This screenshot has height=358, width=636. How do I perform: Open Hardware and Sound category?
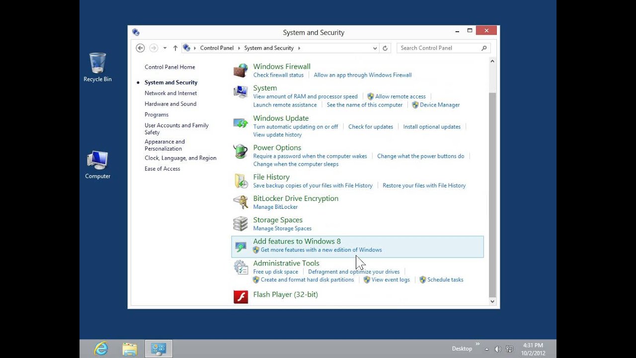click(170, 104)
